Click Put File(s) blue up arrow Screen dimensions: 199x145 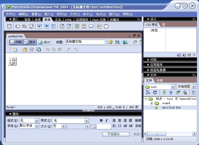(x=171, y=92)
